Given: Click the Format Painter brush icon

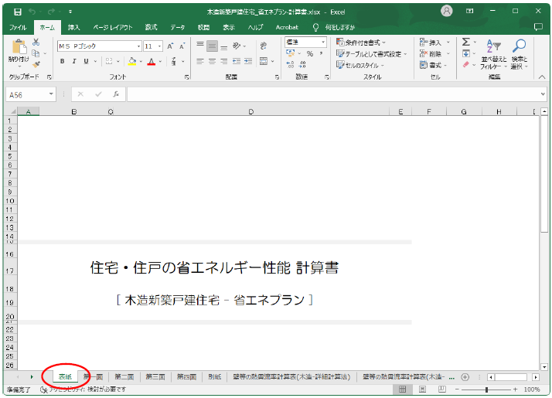Looking at the screenshot, I should click(x=36, y=64).
